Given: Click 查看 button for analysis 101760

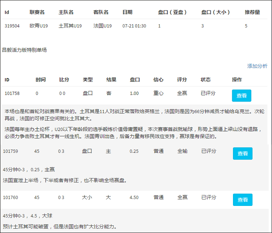Looking at the screenshot, I should 242,199.
